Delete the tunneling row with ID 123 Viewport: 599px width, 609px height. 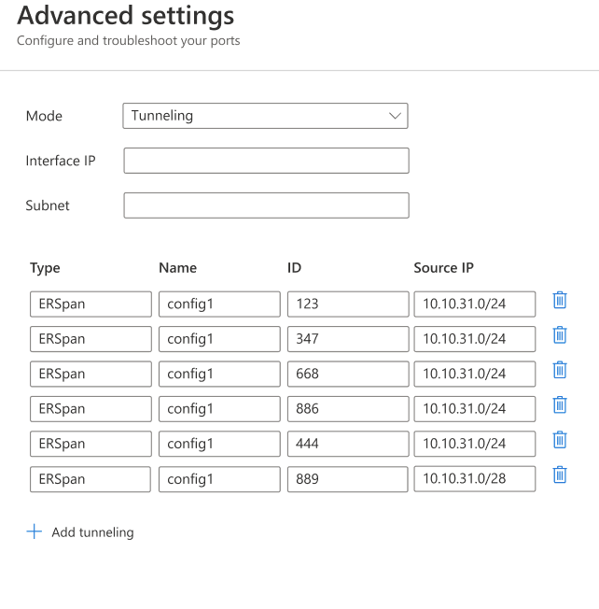pos(560,300)
